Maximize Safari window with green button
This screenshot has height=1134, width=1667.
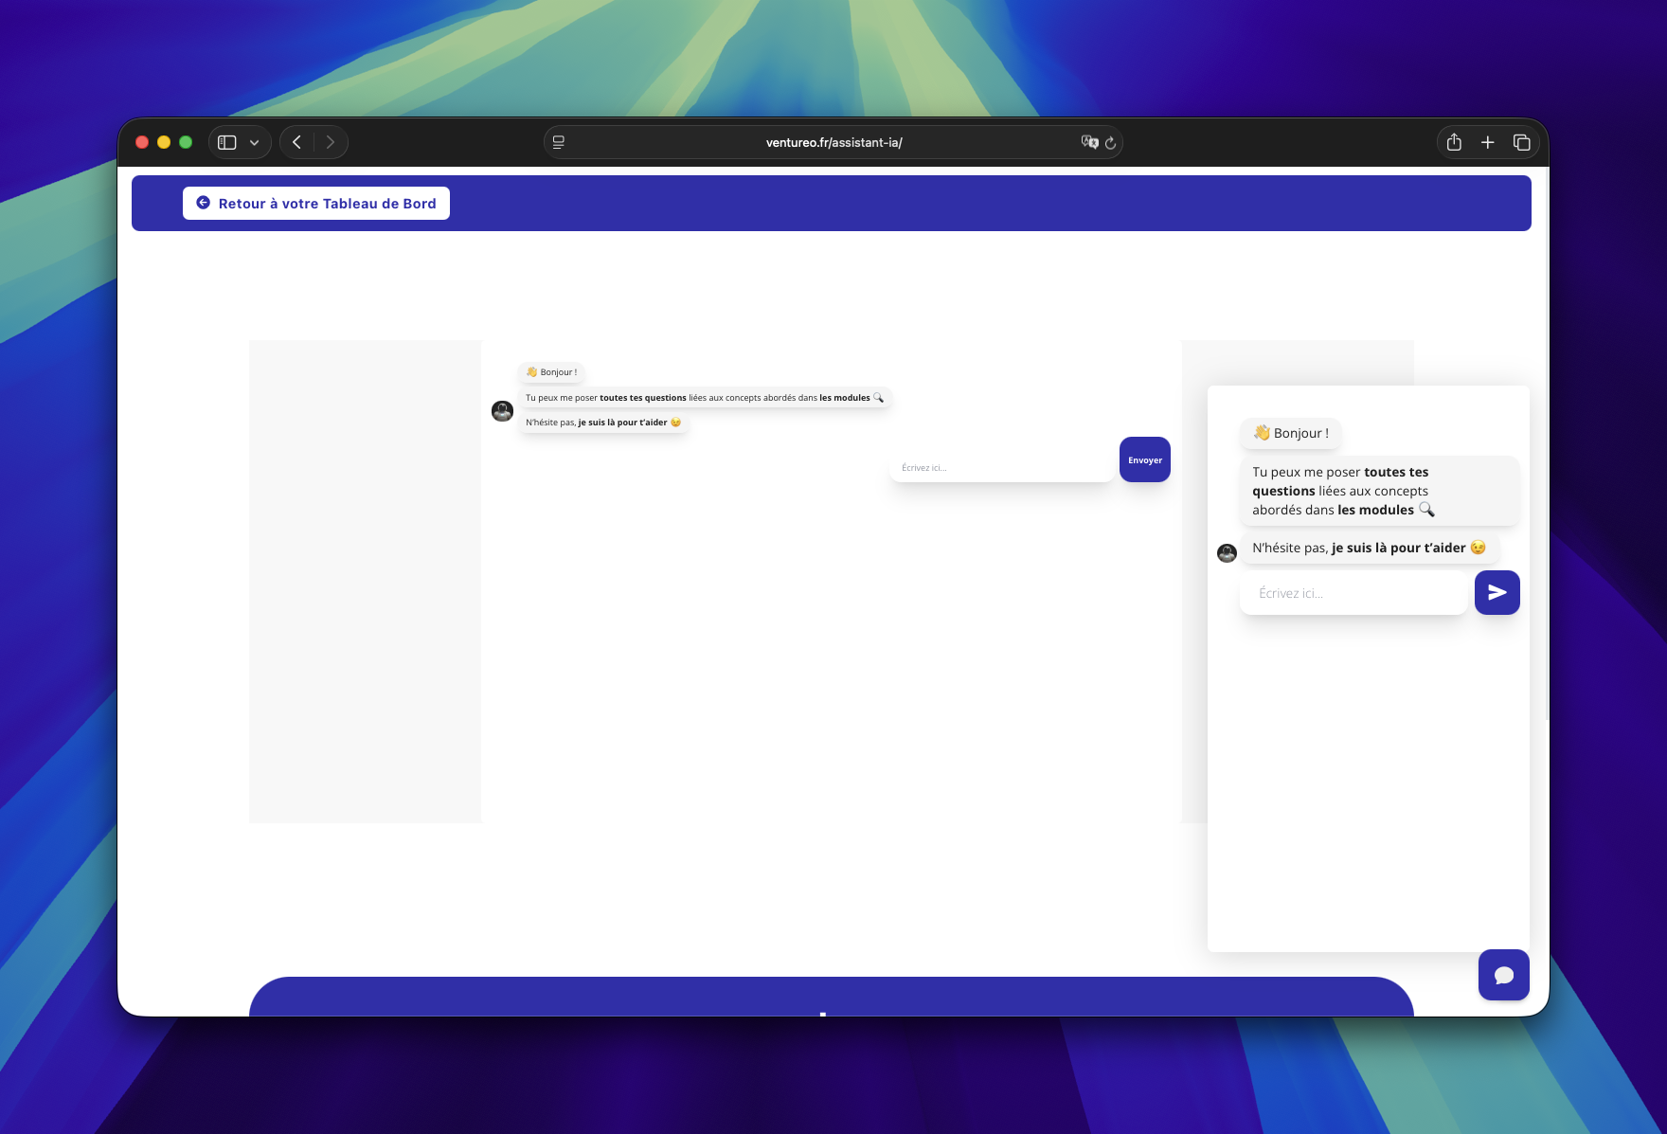pyautogui.click(x=186, y=142)
